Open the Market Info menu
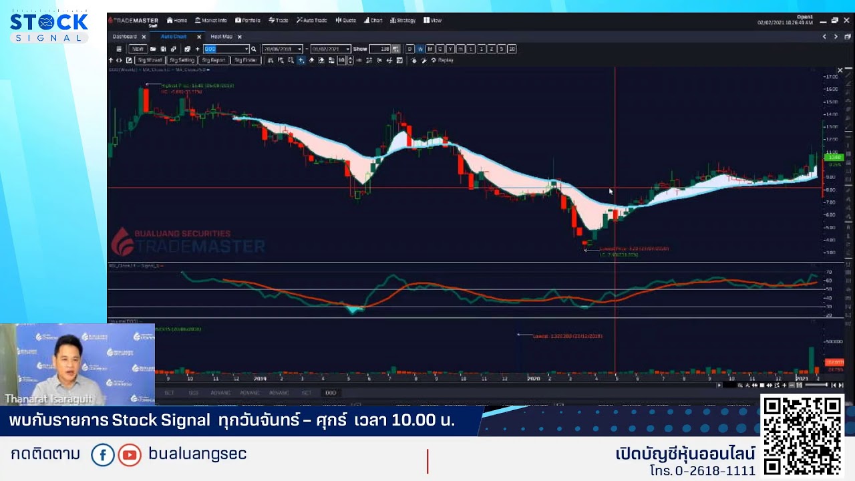The width and height of the screenshot is (855, 481). point(211,20)
